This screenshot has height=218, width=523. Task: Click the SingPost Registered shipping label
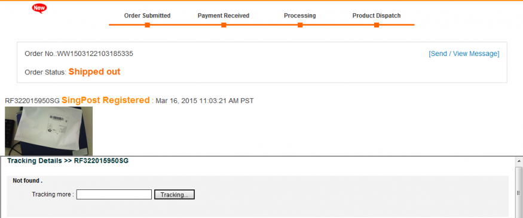(x=106, y=100)
